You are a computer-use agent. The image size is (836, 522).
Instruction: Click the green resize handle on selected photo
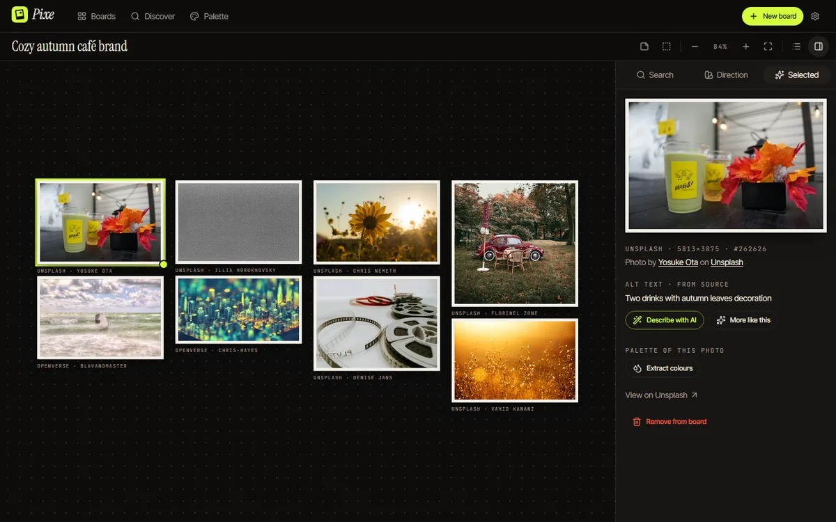[x=164, y=264]
